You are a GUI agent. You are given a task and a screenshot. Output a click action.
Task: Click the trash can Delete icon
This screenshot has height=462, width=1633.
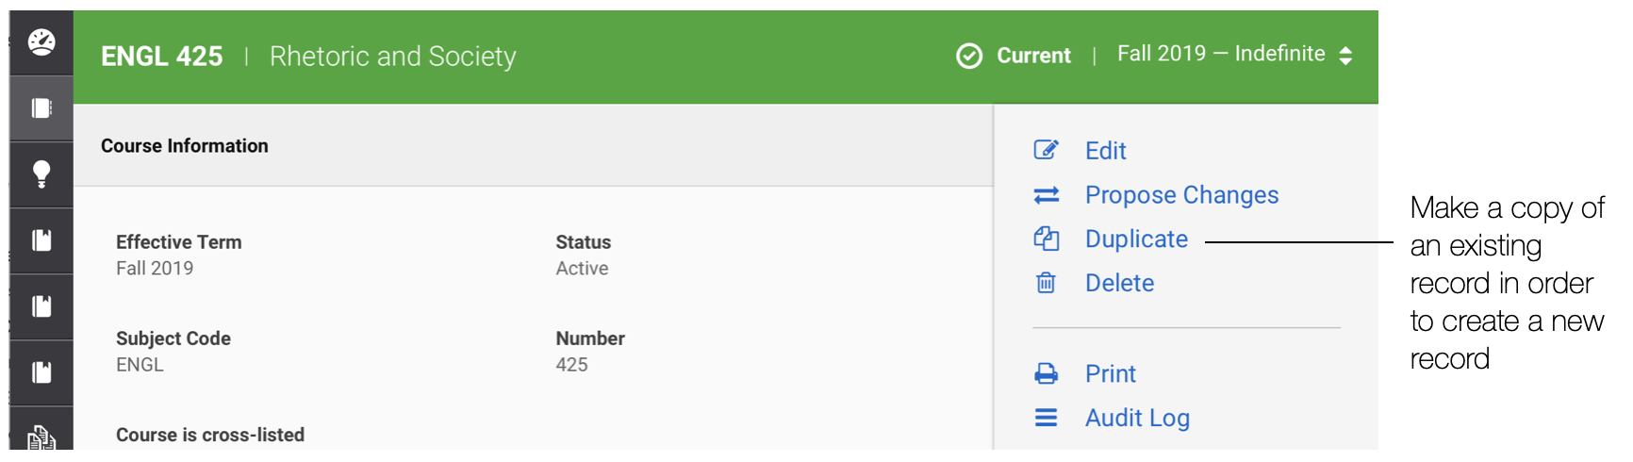point(1046,283)
